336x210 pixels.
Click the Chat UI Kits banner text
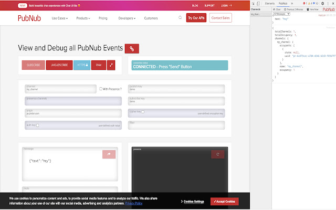click(55, 6)
